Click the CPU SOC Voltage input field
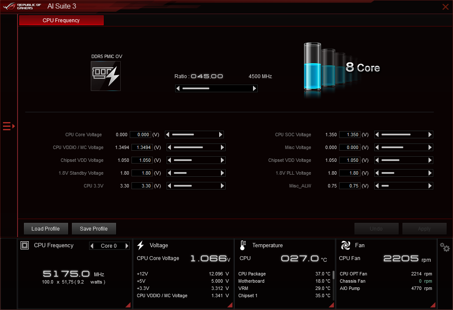453x310 pixels. coord(349,135)
